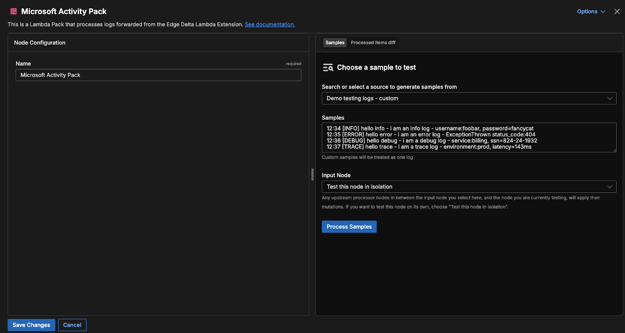Click the Node Configuration panel header
This screenshot has width=625, height=333.
(x=40, y=43)
